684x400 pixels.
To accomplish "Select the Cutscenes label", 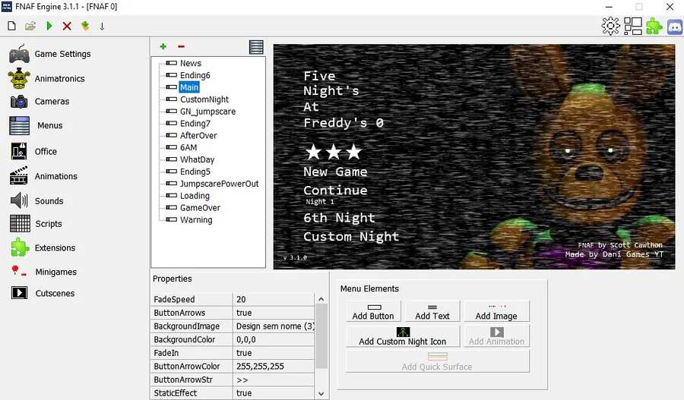I will pos(55,293).
